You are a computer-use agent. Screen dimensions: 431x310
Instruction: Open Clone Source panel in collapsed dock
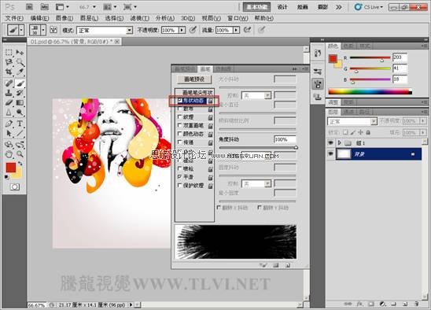click(x=318, y=97)
